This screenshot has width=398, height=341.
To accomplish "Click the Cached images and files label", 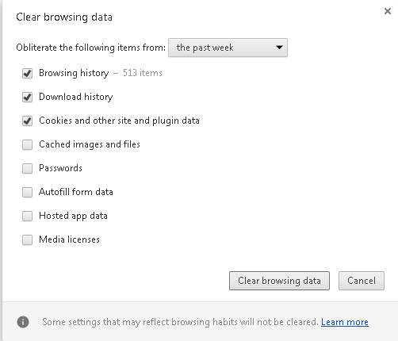I will click(90, 144).
